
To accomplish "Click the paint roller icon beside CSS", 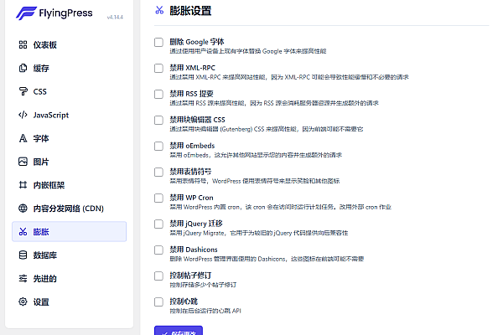I will [23, 91].
